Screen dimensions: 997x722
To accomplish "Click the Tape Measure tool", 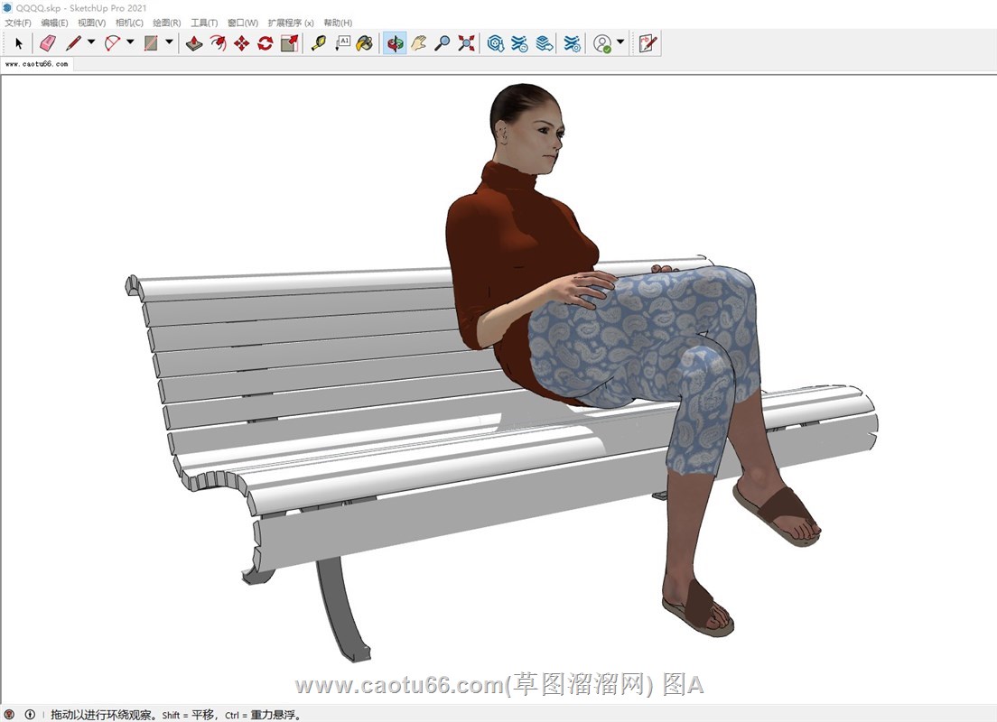I will coord(318,43).
